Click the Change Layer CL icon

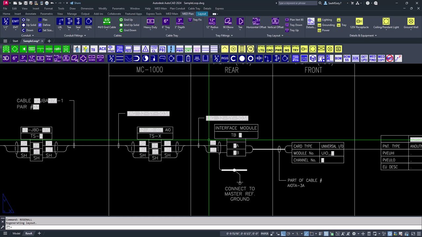154,49
